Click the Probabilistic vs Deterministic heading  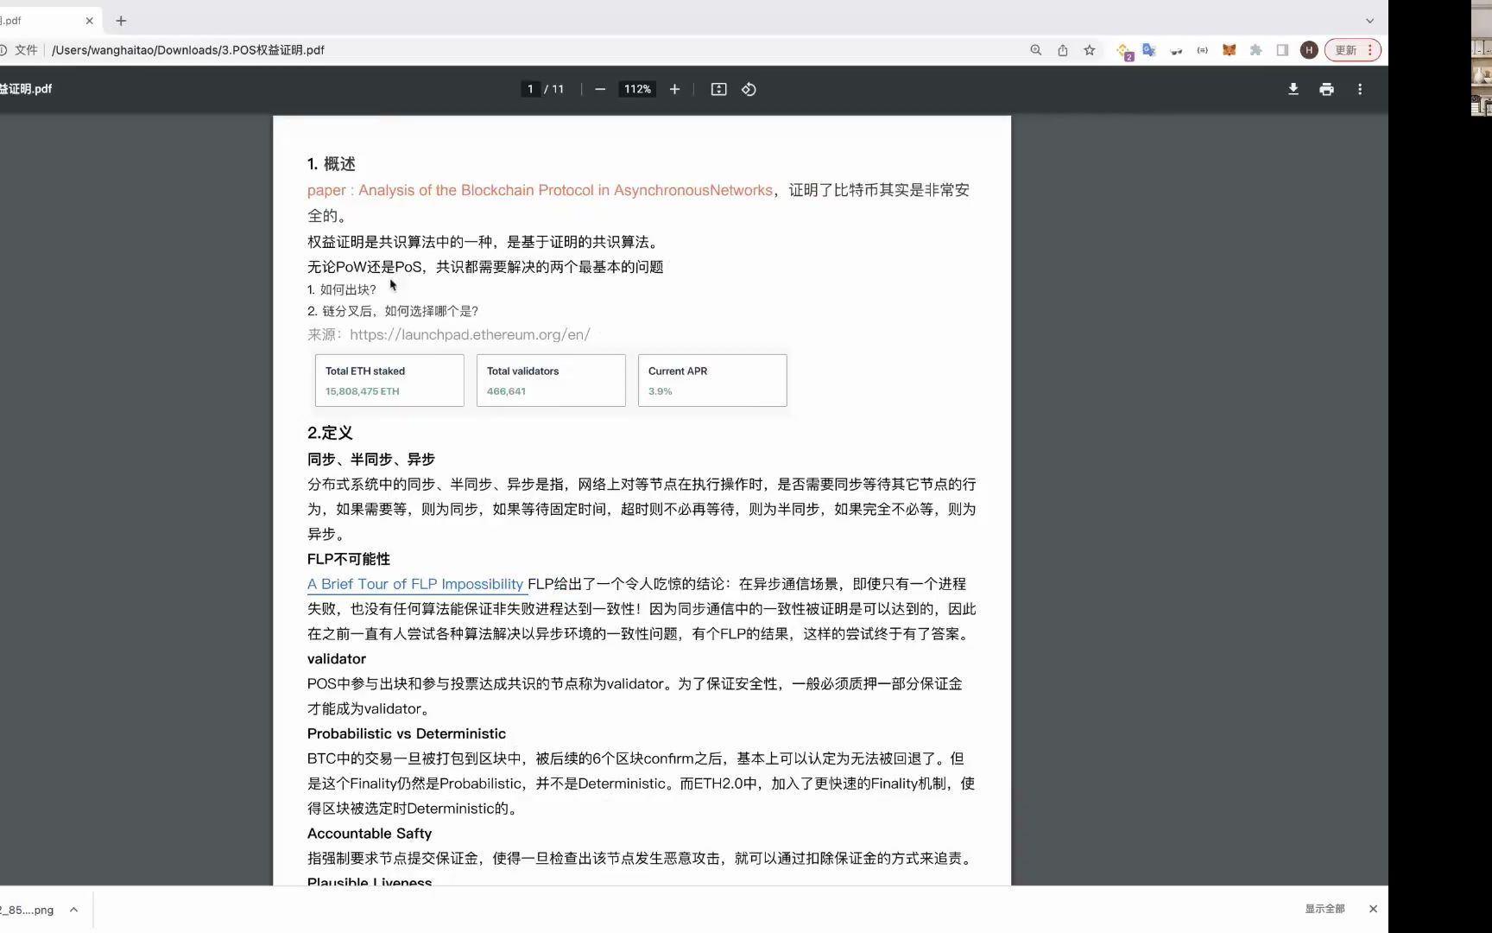(407, 733)
